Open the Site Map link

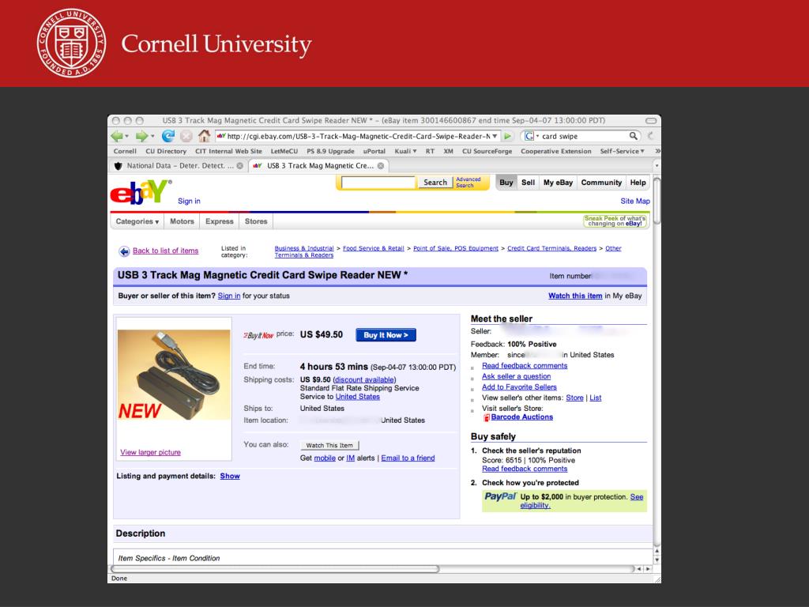(635, 202)
